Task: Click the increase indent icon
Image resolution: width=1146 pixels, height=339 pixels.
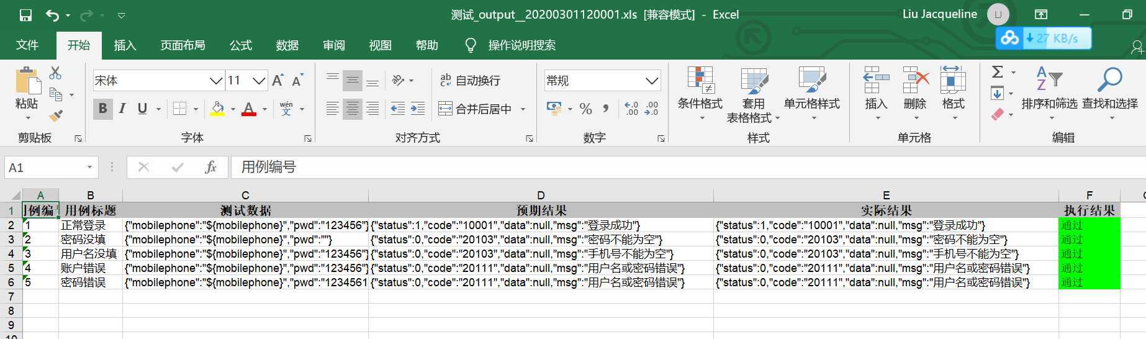Action: (x=418, y=109)
